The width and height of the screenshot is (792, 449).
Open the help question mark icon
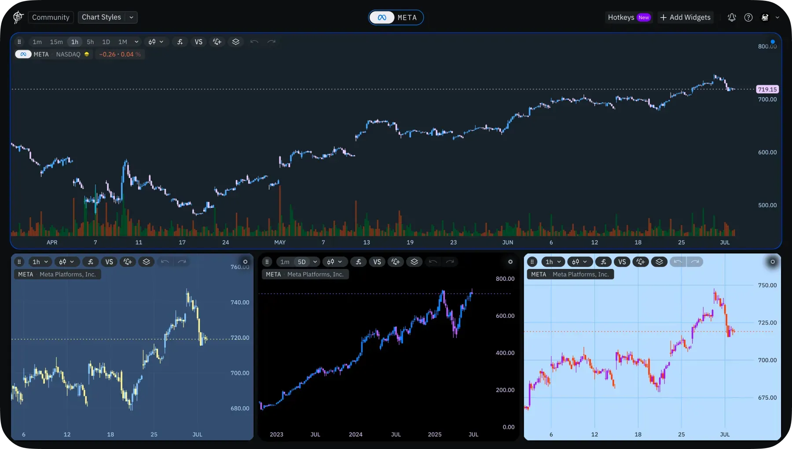tap(748, 18)
